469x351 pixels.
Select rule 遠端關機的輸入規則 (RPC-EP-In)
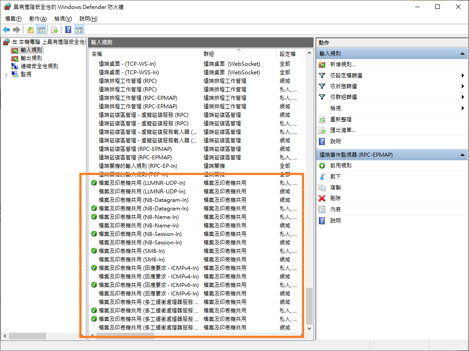pyautogui.click(x=138, y=166)
